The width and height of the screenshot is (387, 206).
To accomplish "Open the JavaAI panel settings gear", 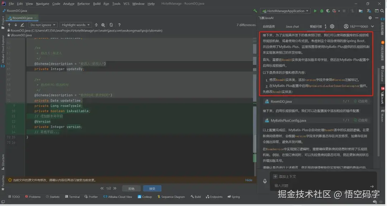I will pos(370,18).
